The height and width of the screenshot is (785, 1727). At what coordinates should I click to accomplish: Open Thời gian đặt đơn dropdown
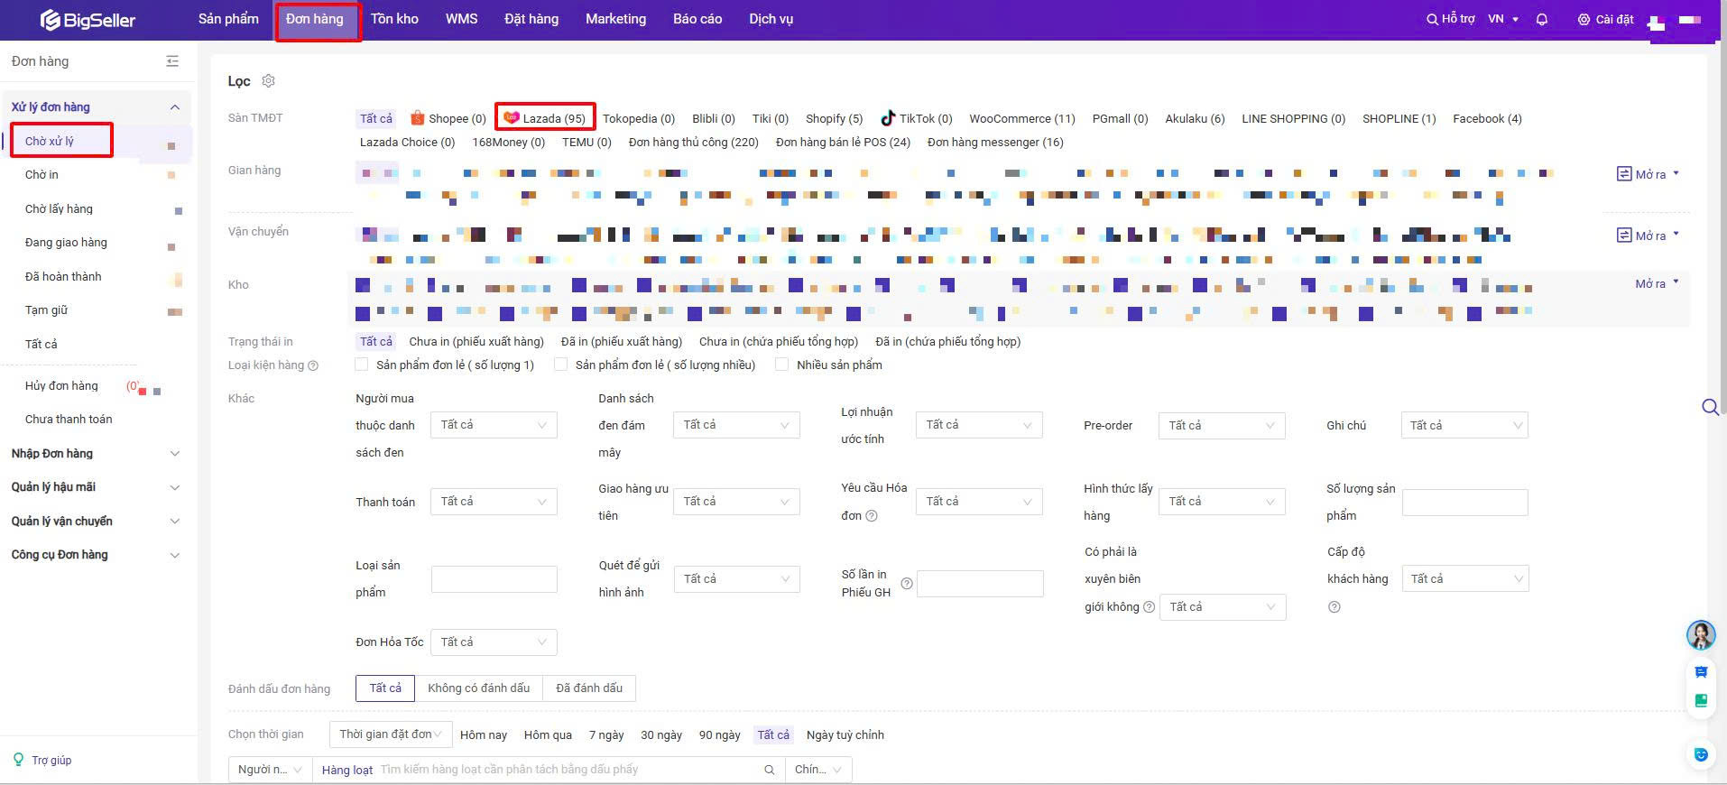[390, 734]
